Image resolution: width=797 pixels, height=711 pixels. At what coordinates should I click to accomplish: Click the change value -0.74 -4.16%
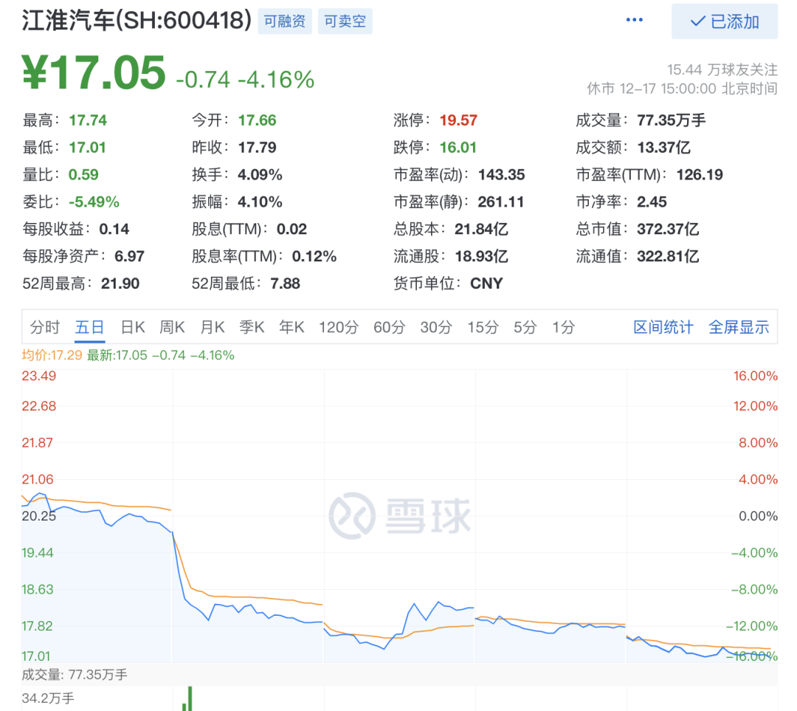pyautogui.click(x=245, y=80)
